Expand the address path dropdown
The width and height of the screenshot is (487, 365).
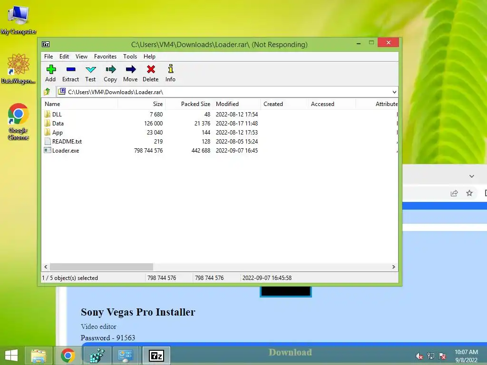[394, 92]
